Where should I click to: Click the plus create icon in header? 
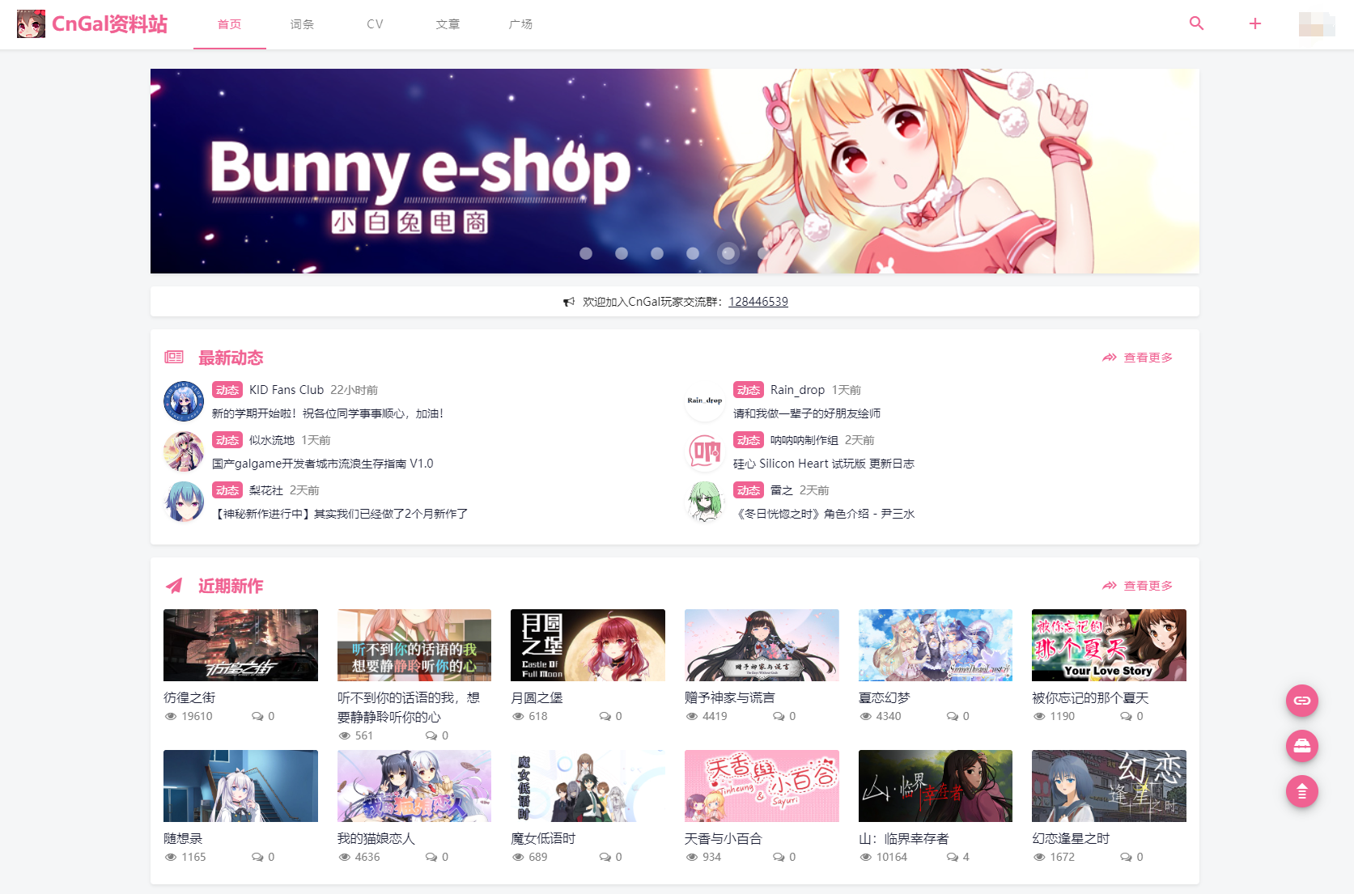(1255, 23)
